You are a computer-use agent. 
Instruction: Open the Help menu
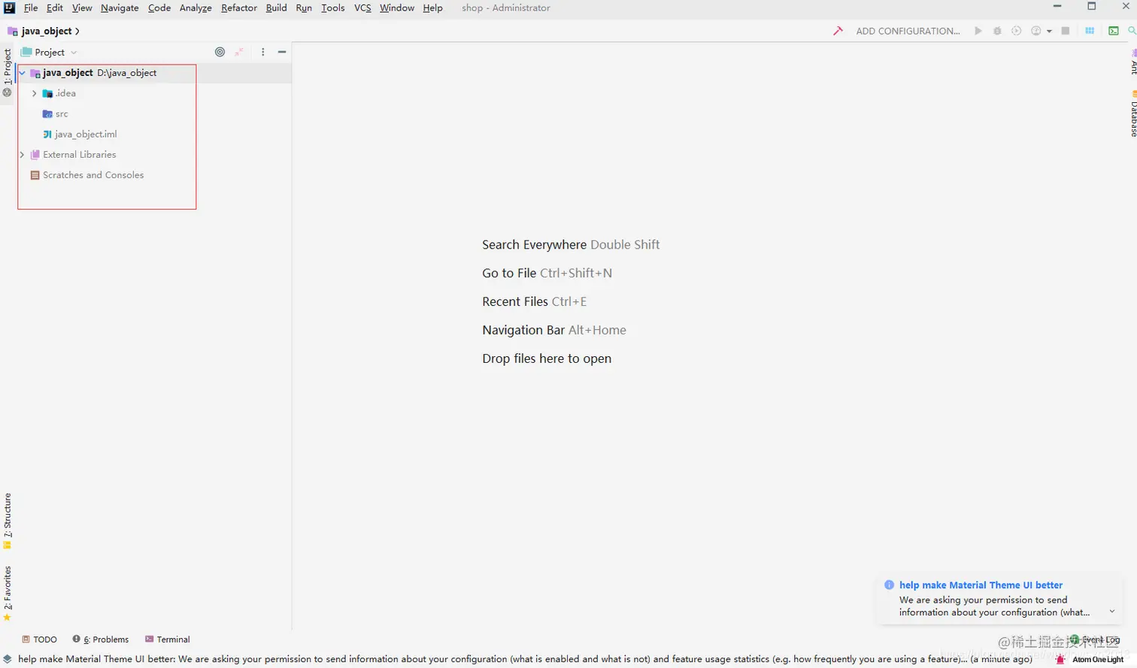[x=432, y=8]
